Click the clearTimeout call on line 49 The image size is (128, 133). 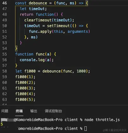[49, 20]
